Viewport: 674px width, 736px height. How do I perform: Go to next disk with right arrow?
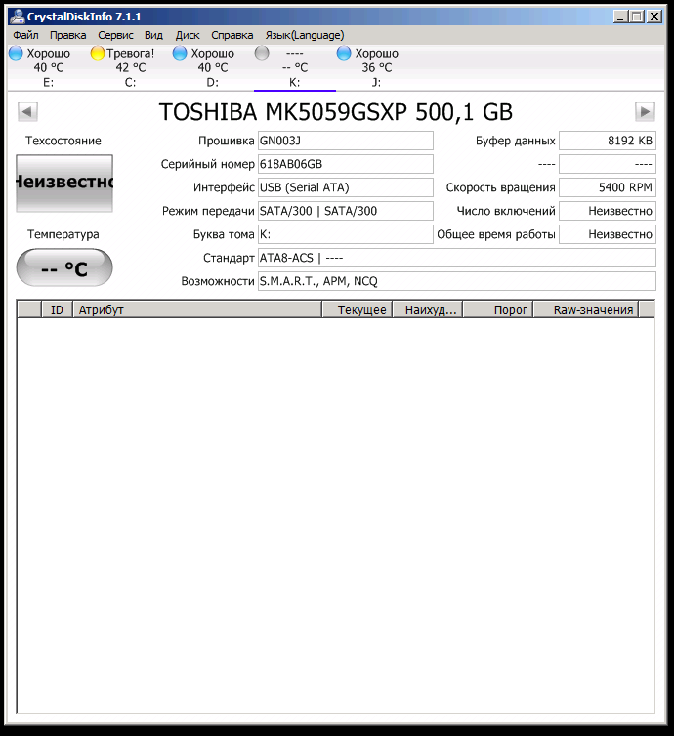tap(645, 111)
